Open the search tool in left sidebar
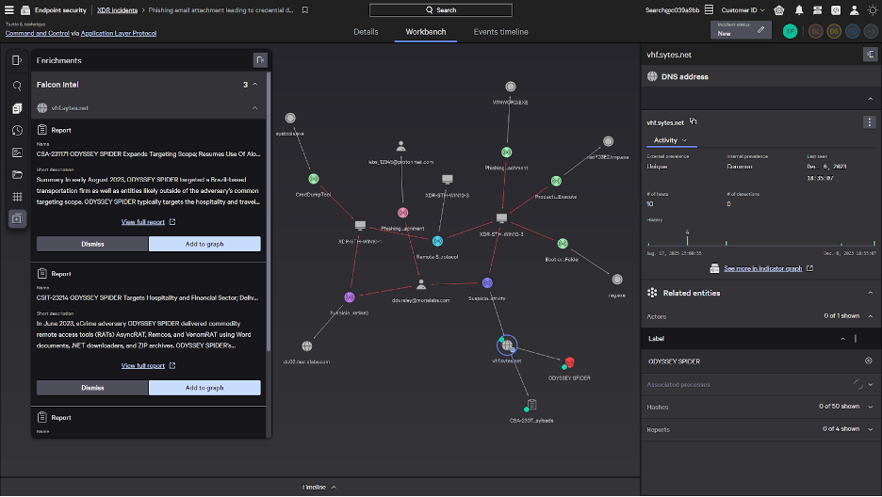882x497 pixels. (17, 86)
